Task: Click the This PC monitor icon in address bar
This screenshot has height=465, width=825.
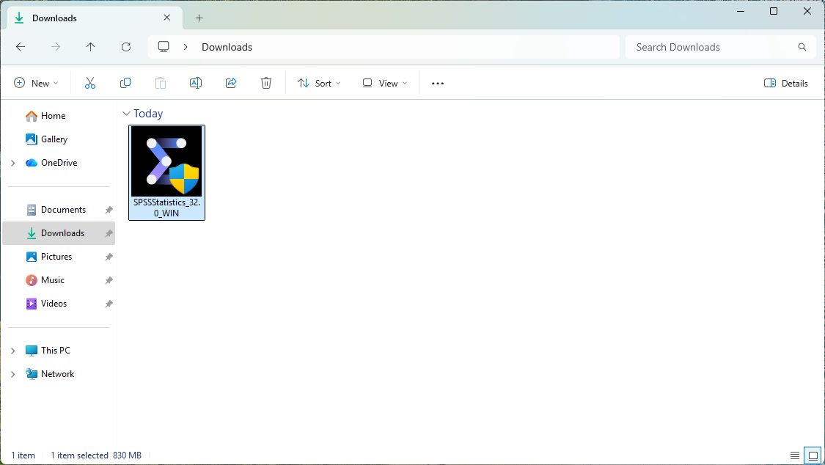Action: (x=164, y=47)
